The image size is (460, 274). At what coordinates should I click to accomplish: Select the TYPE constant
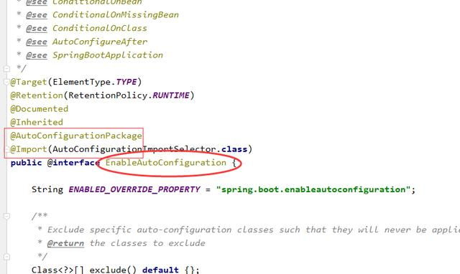coord(126,82)
